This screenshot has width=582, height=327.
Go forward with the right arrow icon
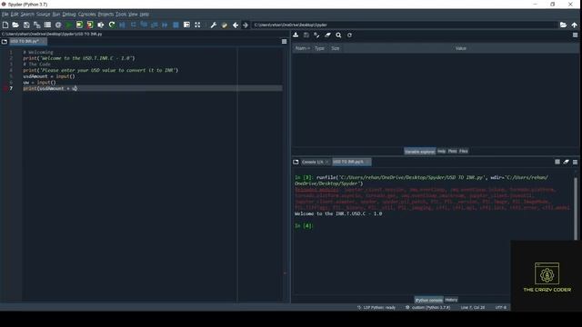coord(246,25)
